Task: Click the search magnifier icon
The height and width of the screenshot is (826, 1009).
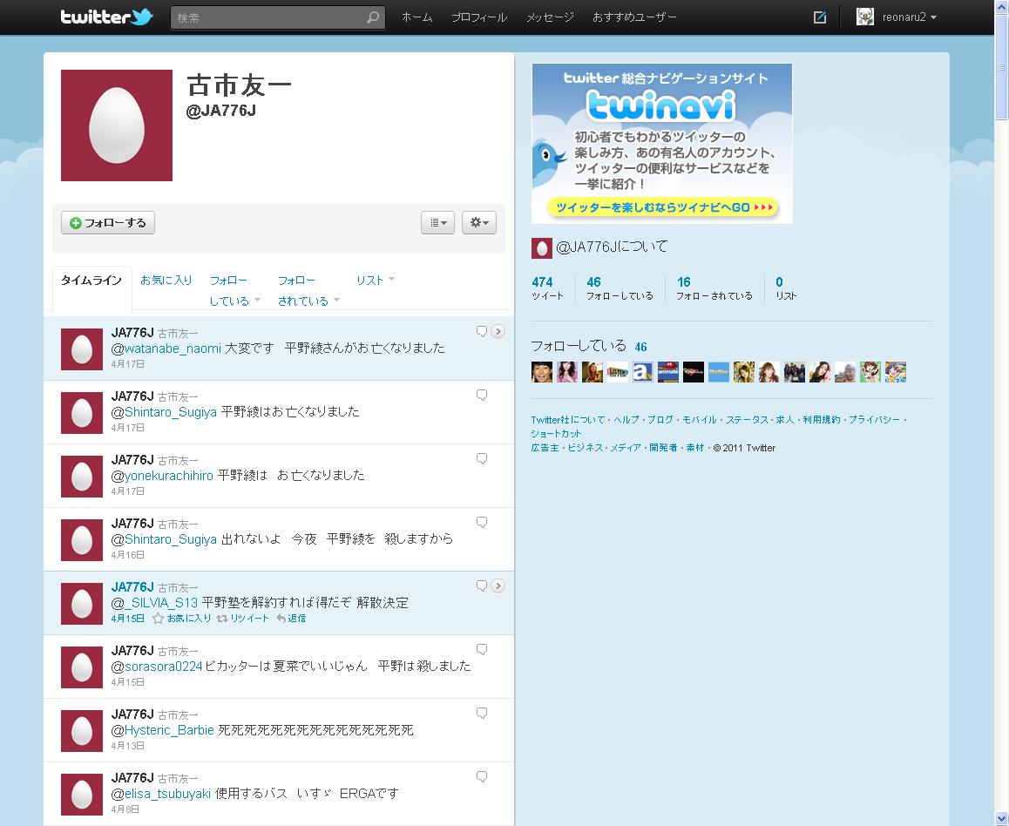Action: pyautogui.click(x=373, y=17)
